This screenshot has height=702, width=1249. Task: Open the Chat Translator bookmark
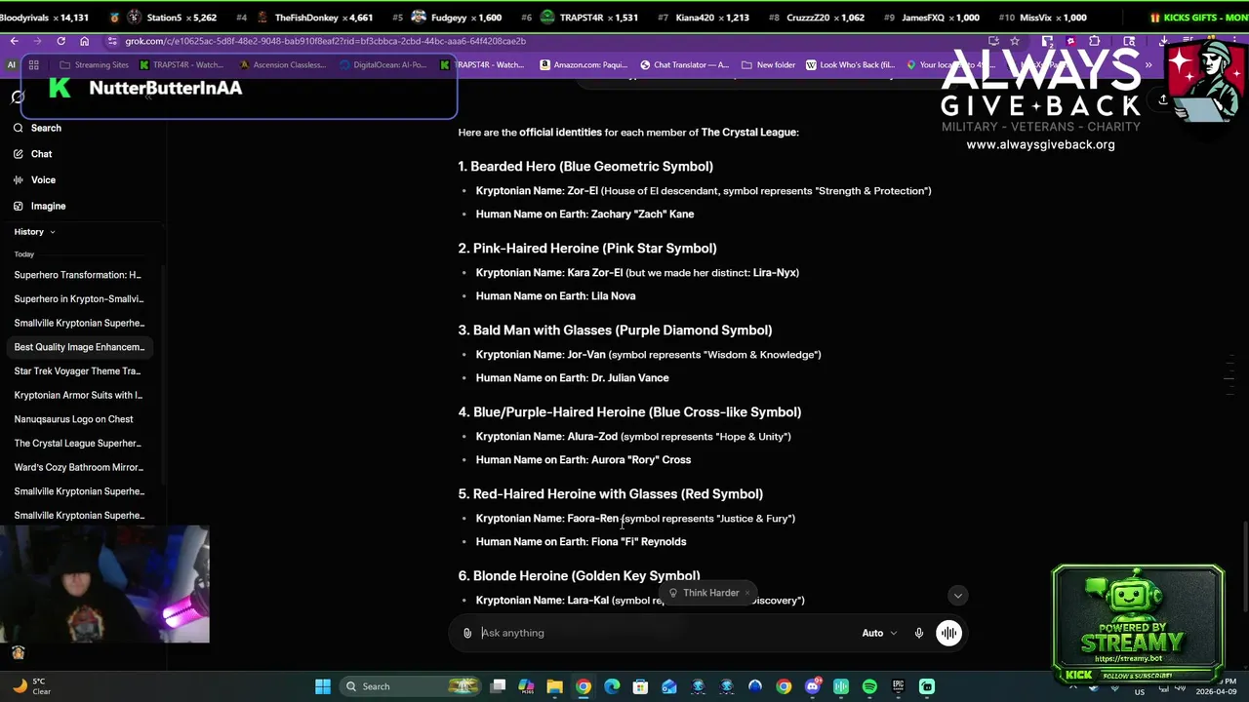(684, 65)
